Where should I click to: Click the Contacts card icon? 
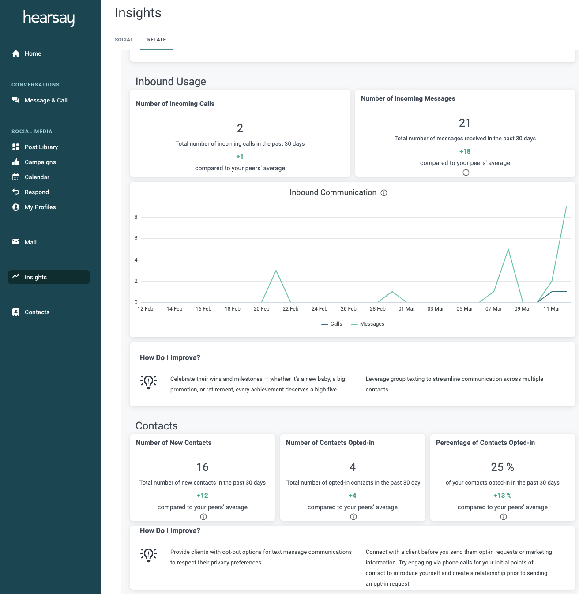click(16, 312)
